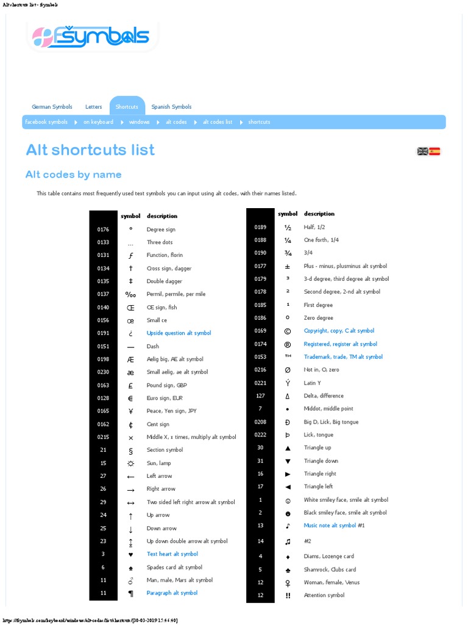Open Paragraph alt symbol link
Image resolution: width=468 pixels, height=625 pixels.
pyautogui.click(x=172, y=593)
